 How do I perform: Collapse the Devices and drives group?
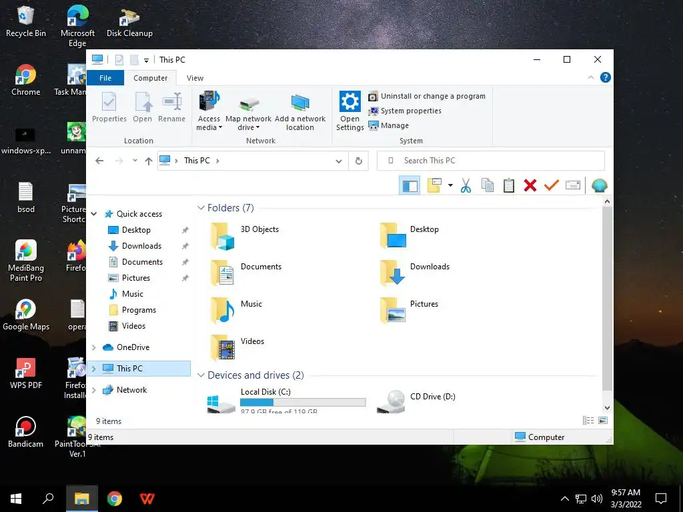tap(201, 375)
